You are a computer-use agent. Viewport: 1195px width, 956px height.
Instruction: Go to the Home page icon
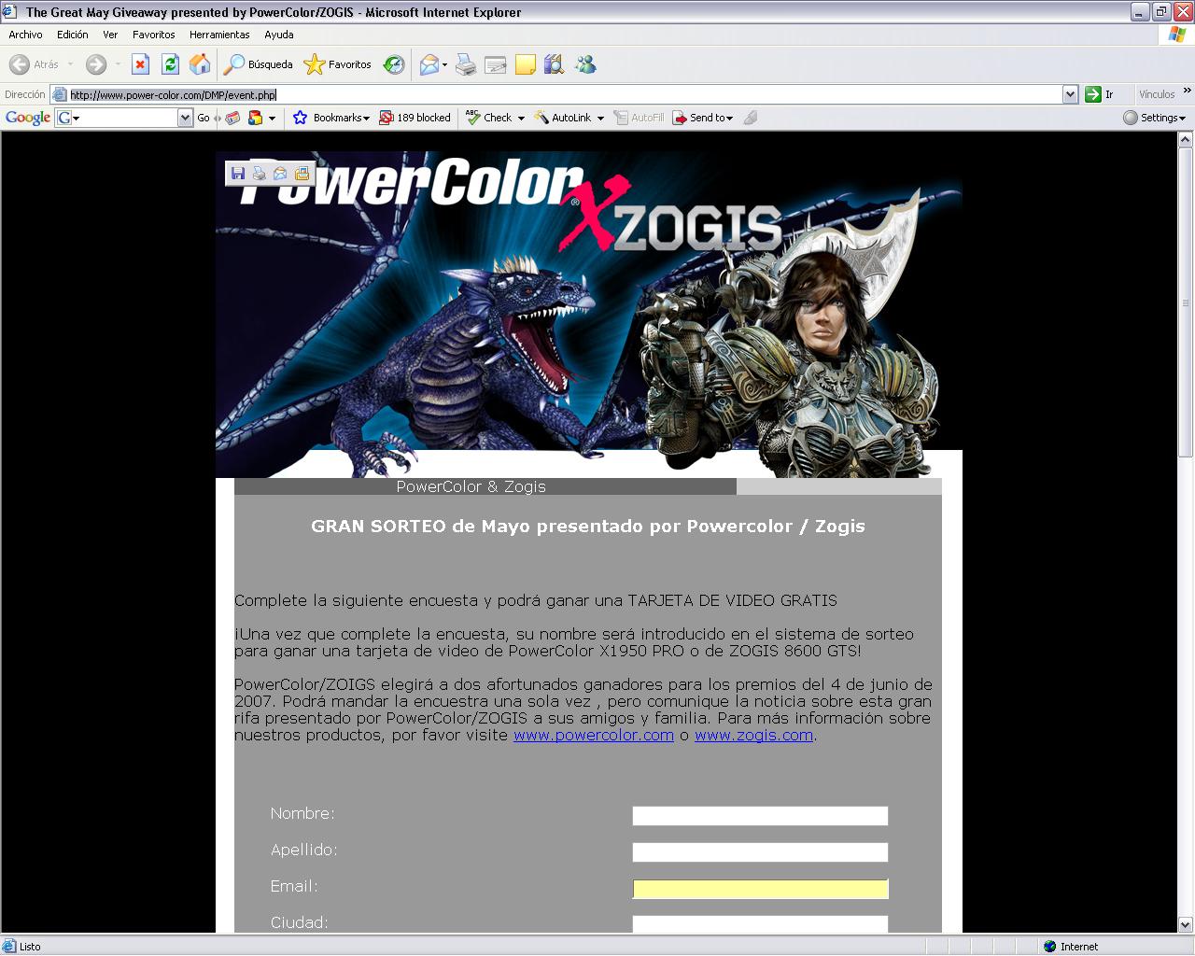click(x=200, y=64)
